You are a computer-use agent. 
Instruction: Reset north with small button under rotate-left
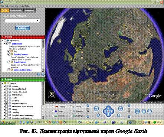98,115
